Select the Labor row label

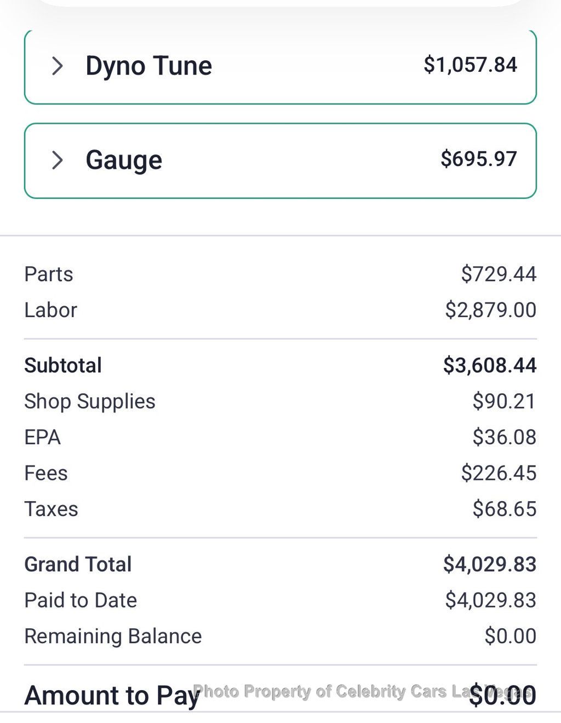click(x=50, y=310)
